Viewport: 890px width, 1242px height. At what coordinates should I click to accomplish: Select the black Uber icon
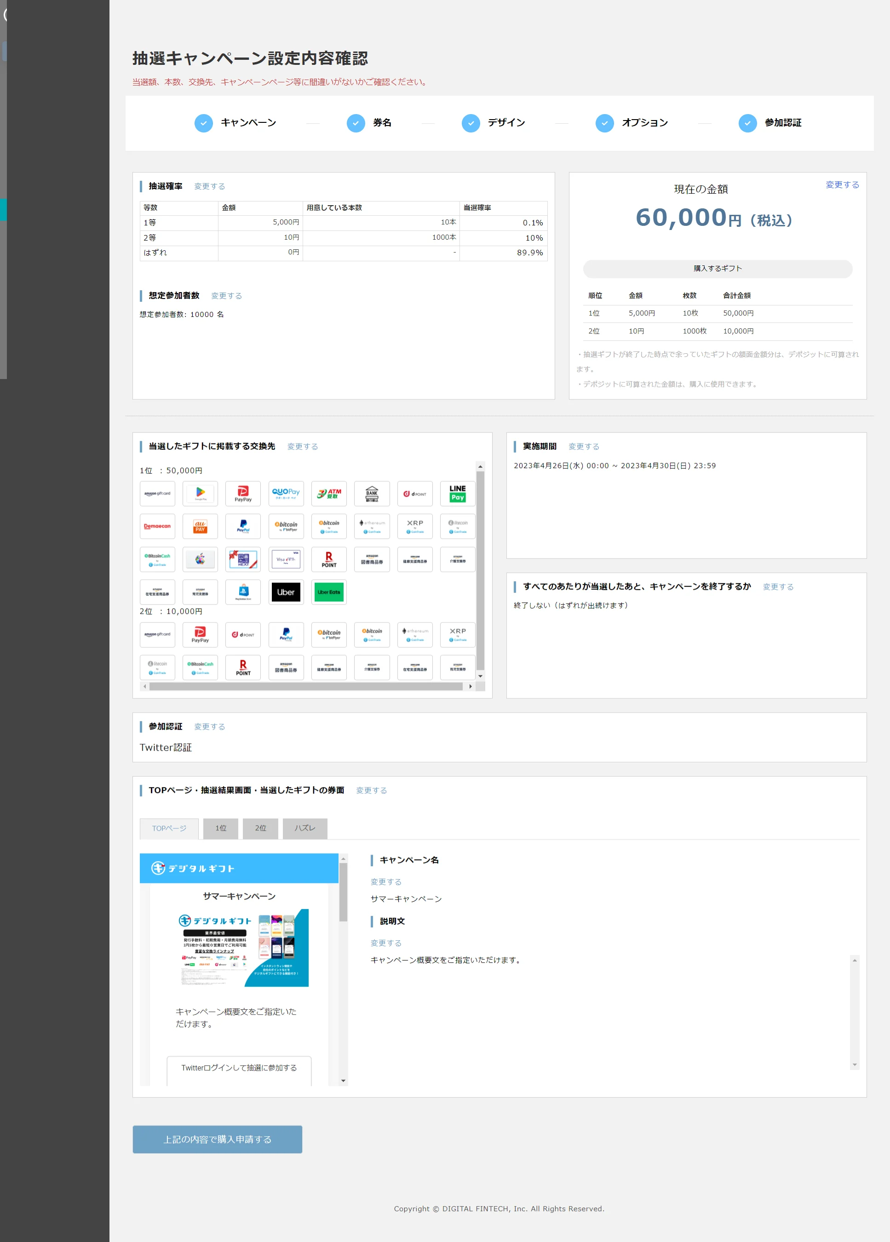286,592
